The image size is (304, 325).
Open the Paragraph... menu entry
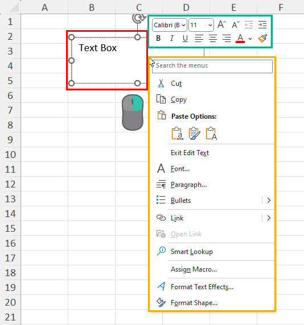pyautogui.click(x=212, y=185)
